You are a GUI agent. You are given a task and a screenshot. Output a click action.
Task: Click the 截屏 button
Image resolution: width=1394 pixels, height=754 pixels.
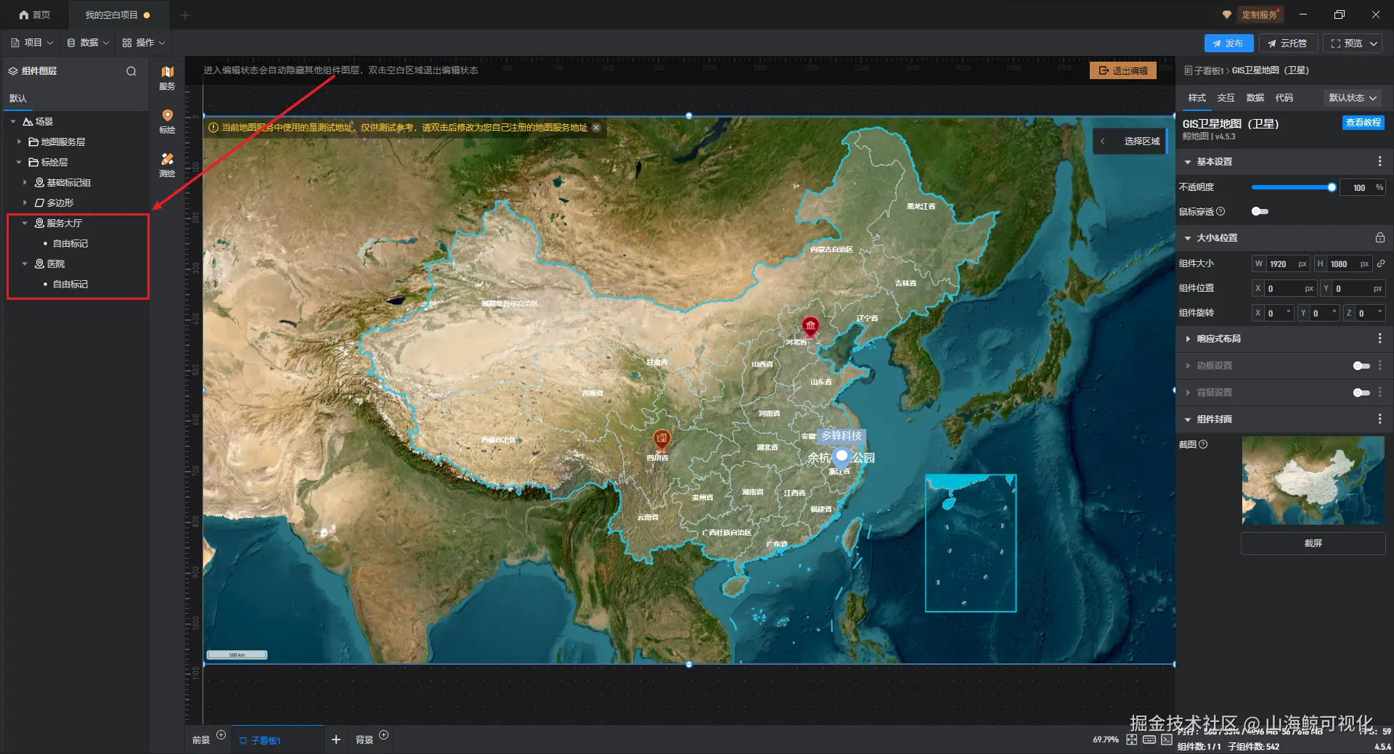tap(1313, 543)
